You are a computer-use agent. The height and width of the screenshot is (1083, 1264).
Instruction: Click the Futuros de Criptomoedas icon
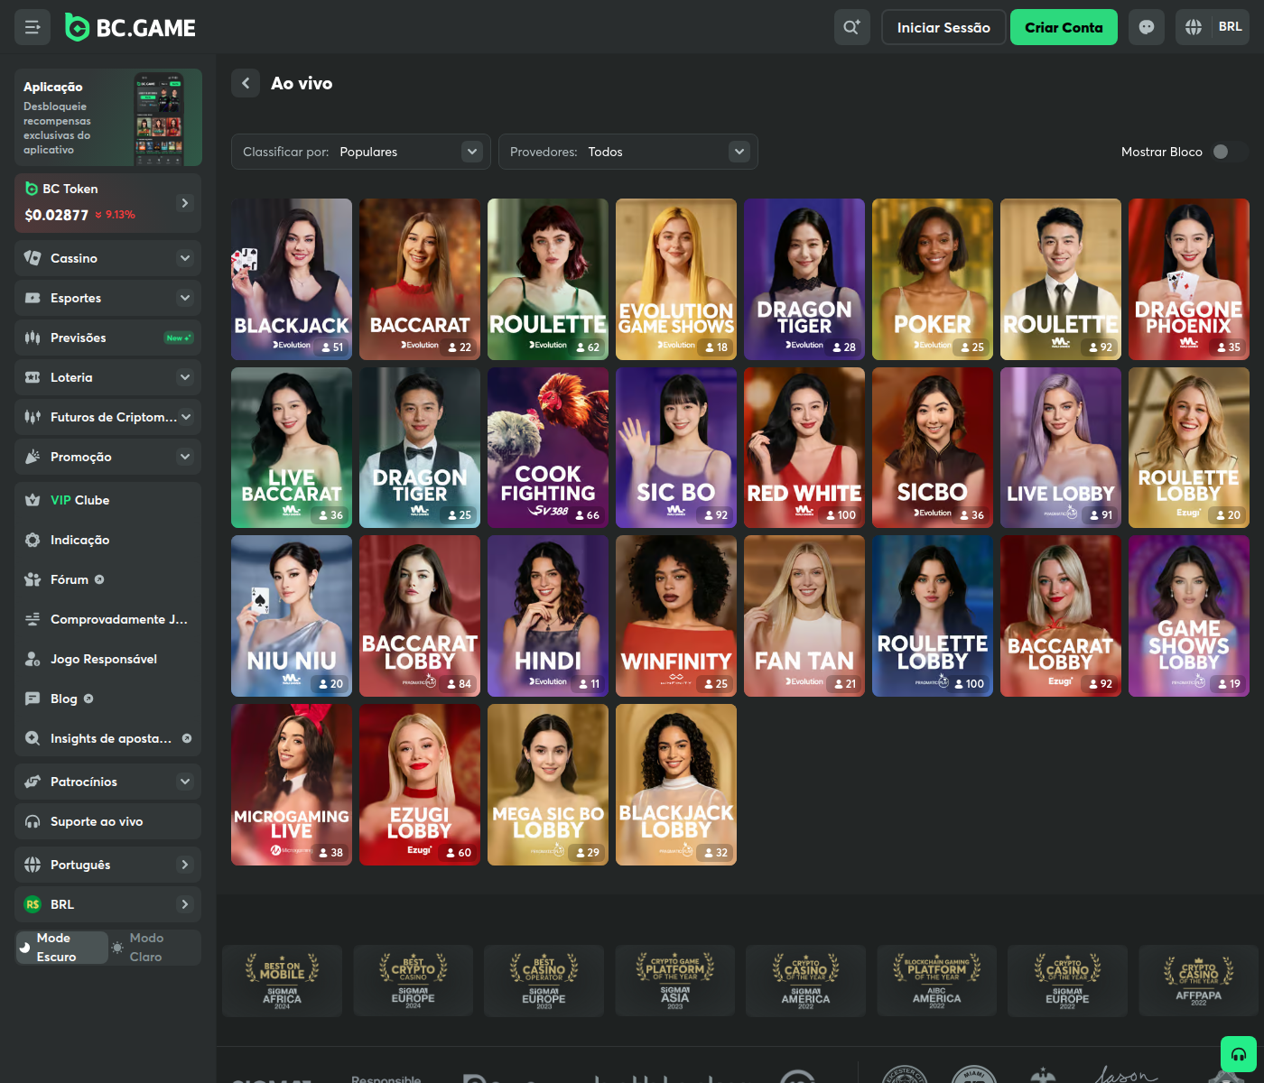33,417
